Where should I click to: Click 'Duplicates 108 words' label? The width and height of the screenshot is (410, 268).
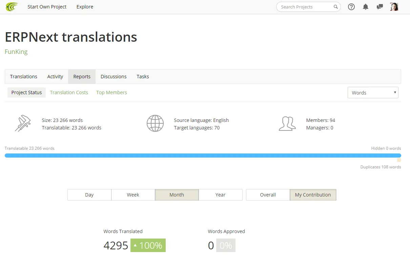tap(381, 167)
